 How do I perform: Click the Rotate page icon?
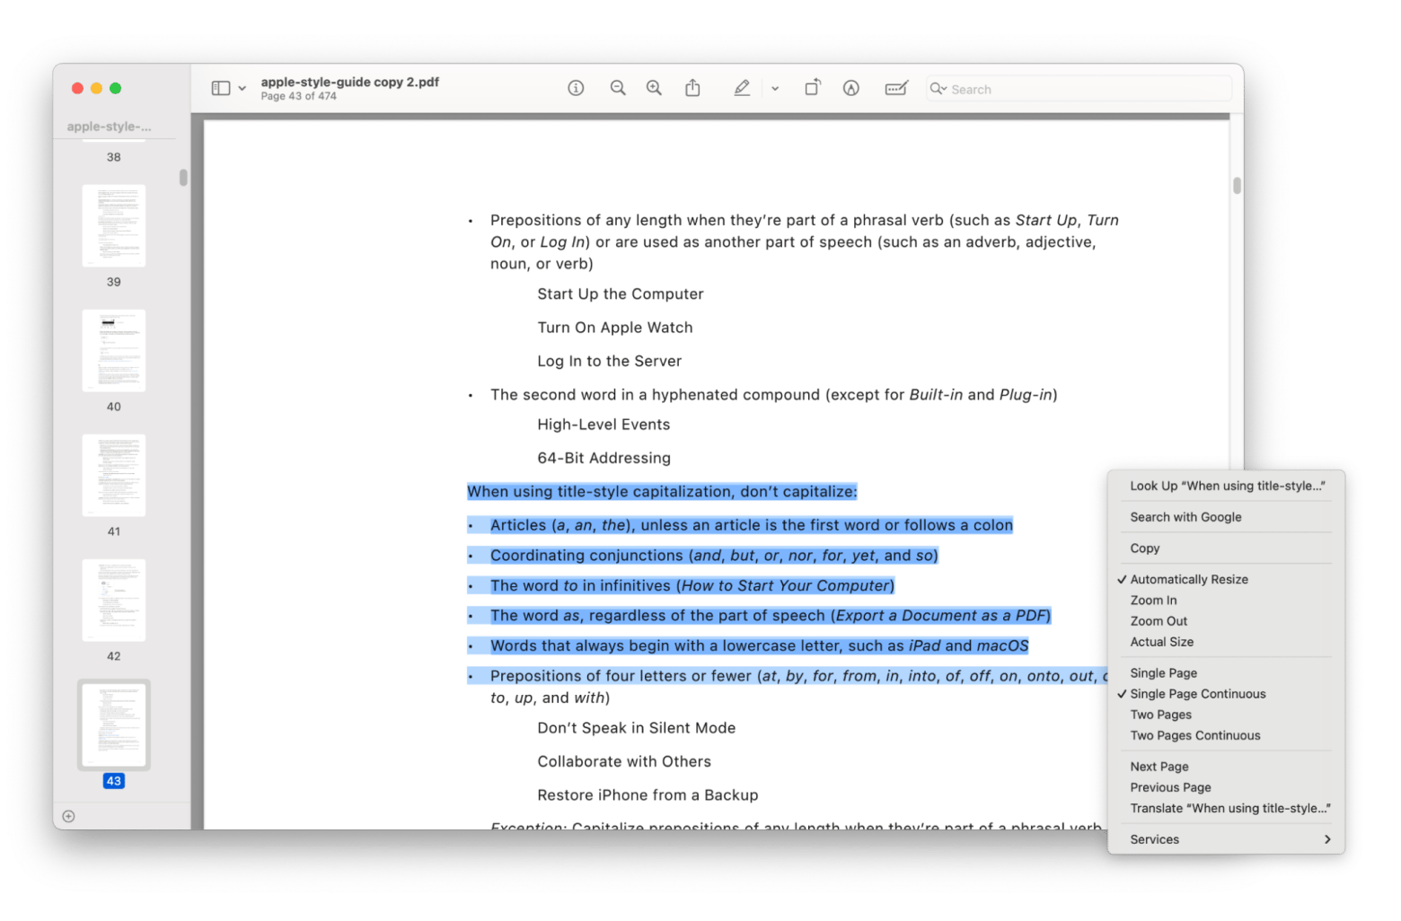pyautogui.click(x=812, y=88)
